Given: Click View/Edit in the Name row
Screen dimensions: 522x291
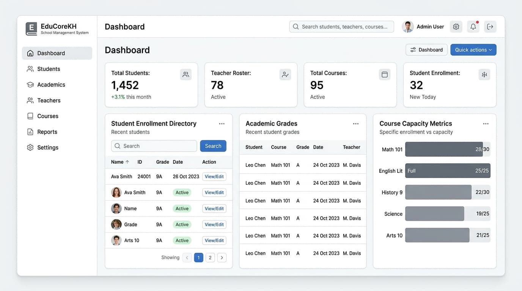Looking at the screenshot, I should tap(214, 208).
